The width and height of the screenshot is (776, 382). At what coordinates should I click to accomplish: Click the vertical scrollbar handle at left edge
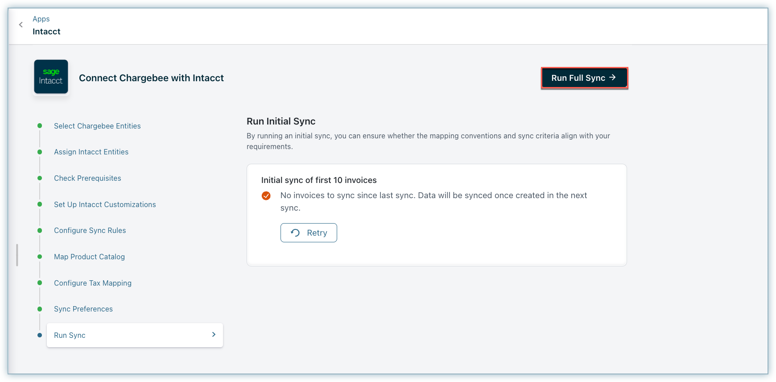(17, 255)
